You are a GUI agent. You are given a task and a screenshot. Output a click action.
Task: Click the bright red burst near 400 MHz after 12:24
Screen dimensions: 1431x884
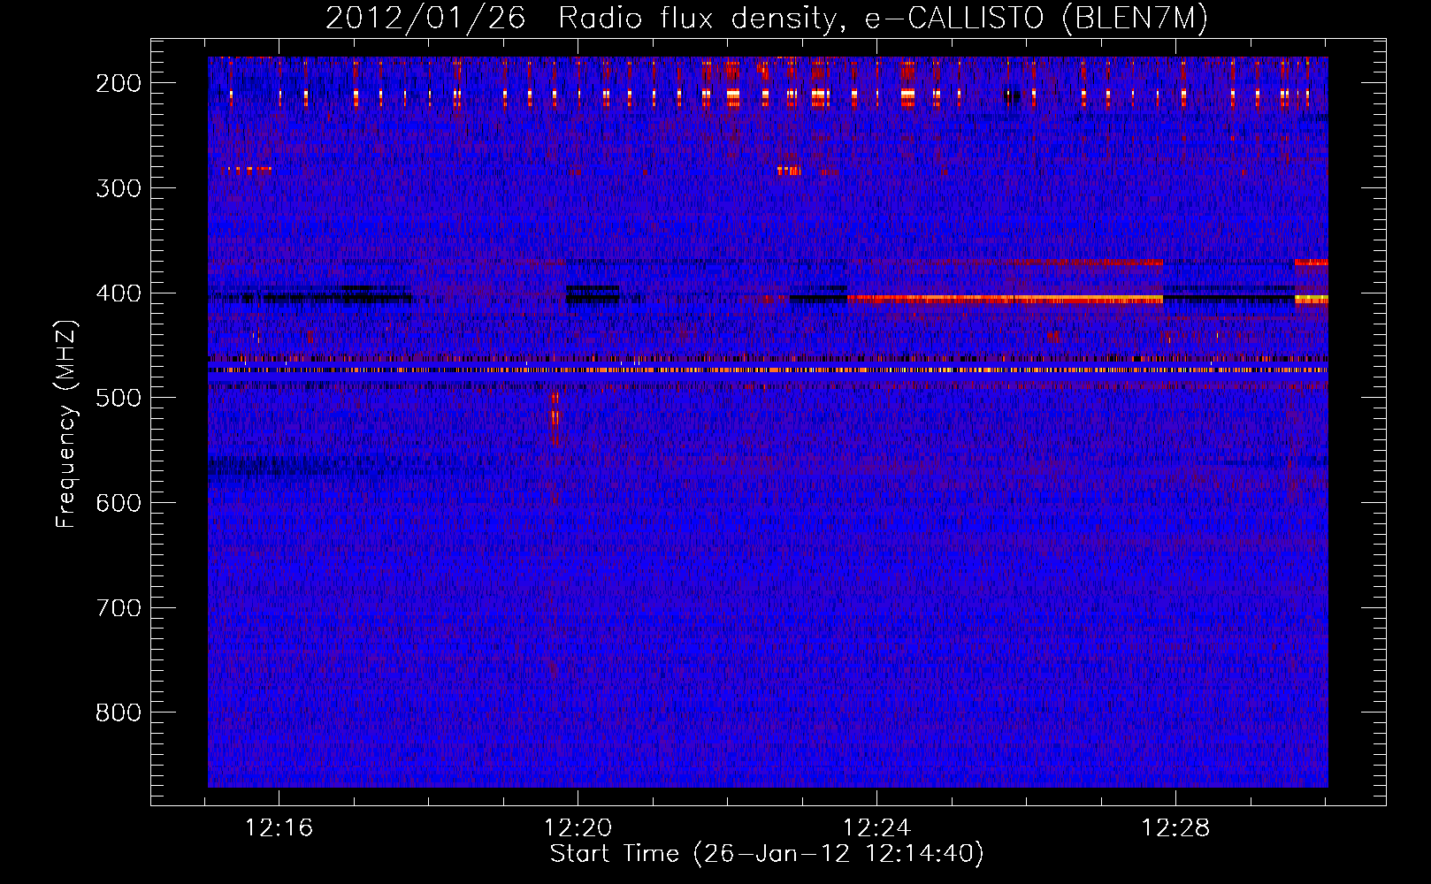[1005, 300]
